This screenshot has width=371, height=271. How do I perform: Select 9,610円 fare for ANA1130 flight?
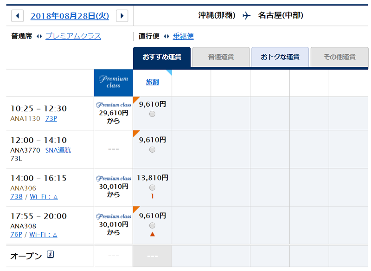[153, 114]
